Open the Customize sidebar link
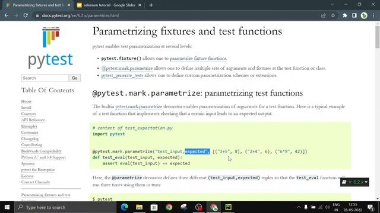Screen dimensions: 380x213 (30, 133)
